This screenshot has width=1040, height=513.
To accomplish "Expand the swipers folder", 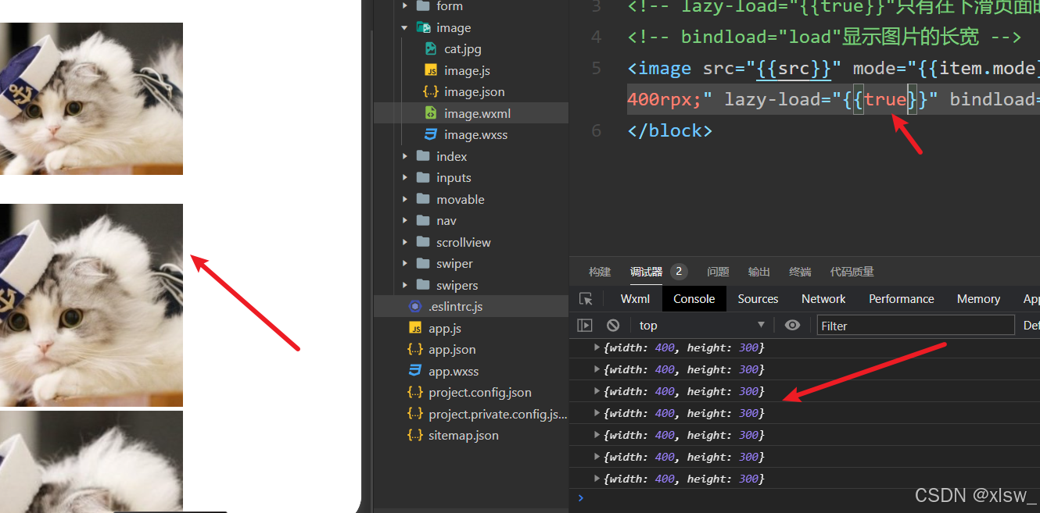I will pyautogui.click(x=405, y=285).
